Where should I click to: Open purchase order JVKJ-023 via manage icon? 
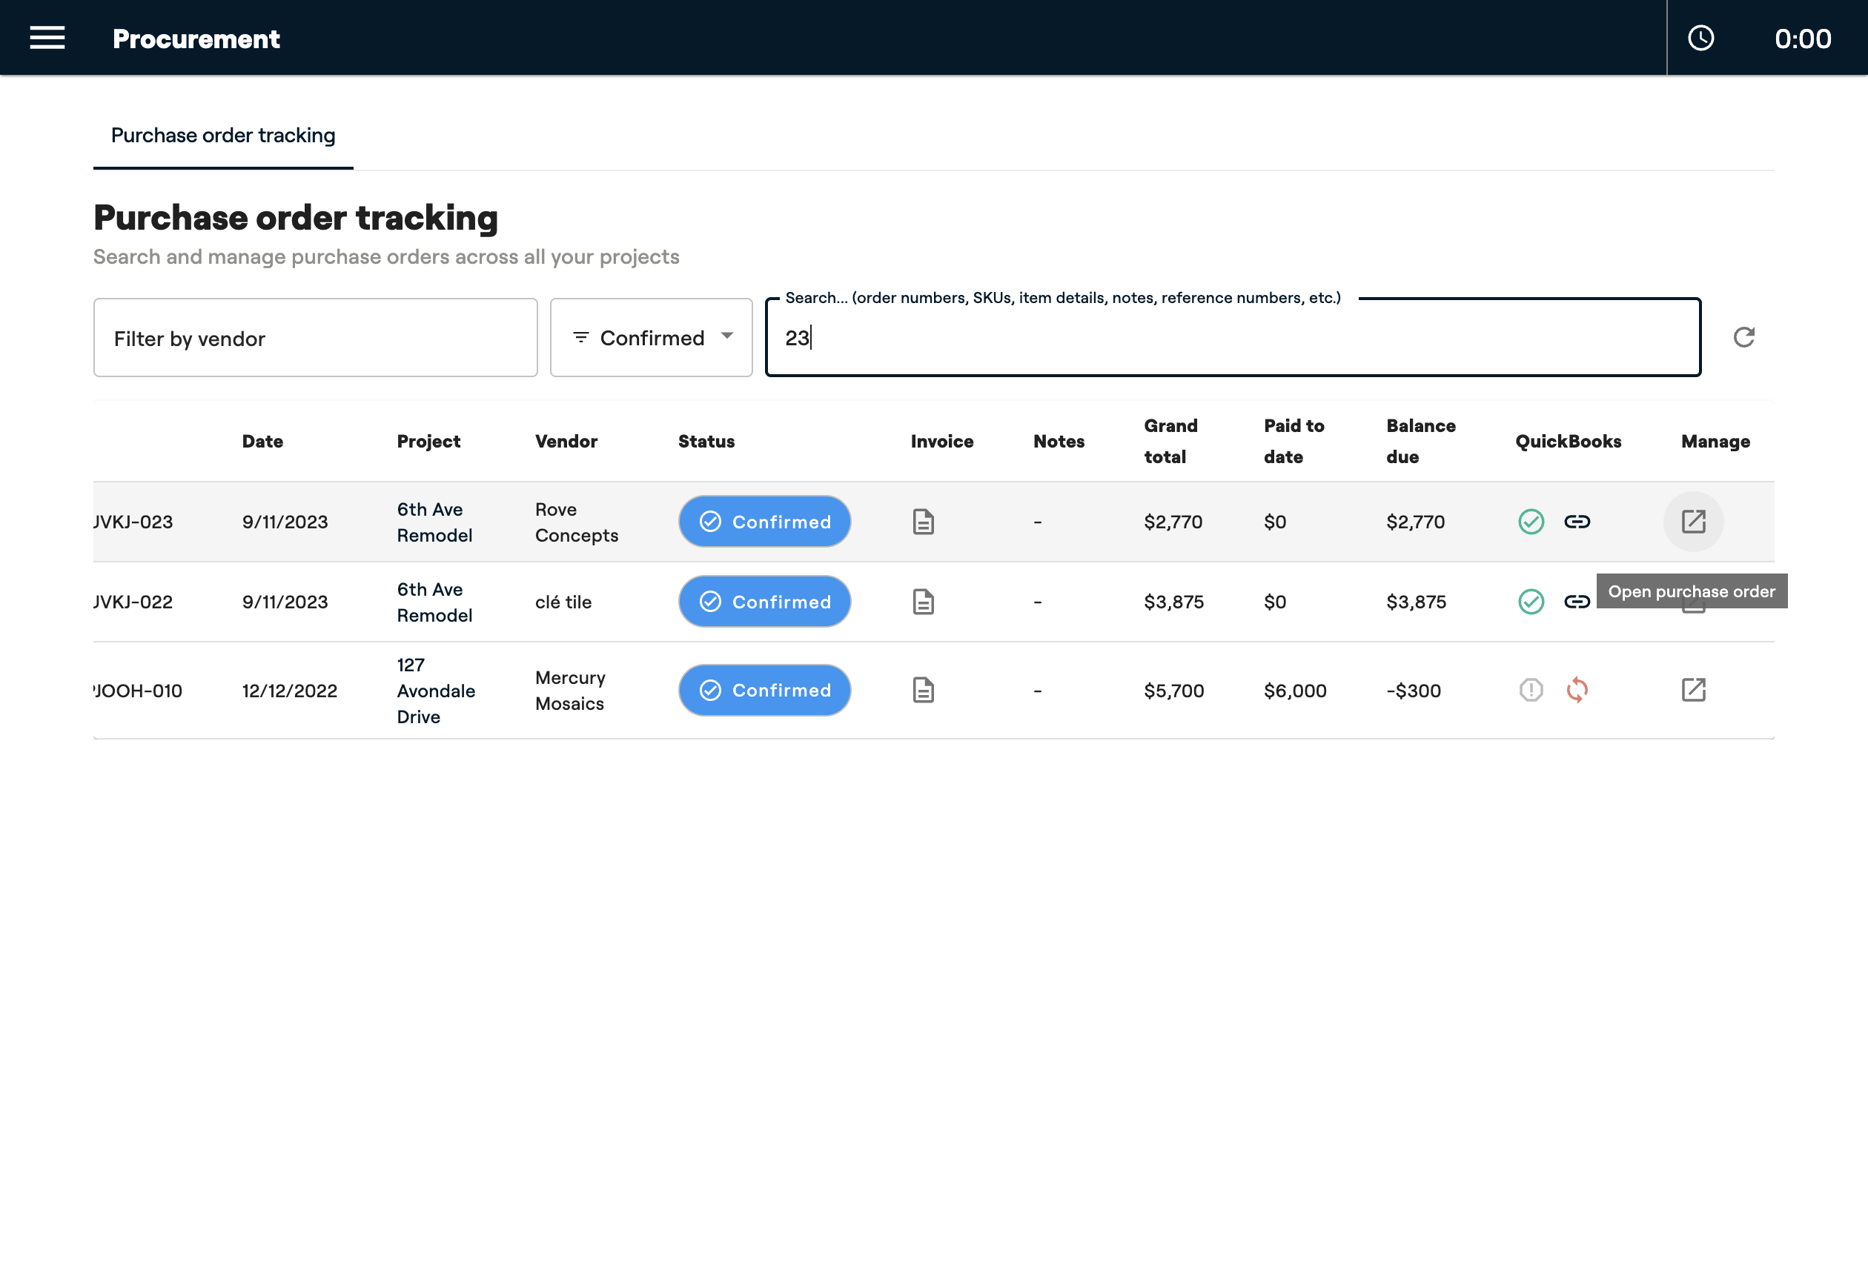[1694, 522]
